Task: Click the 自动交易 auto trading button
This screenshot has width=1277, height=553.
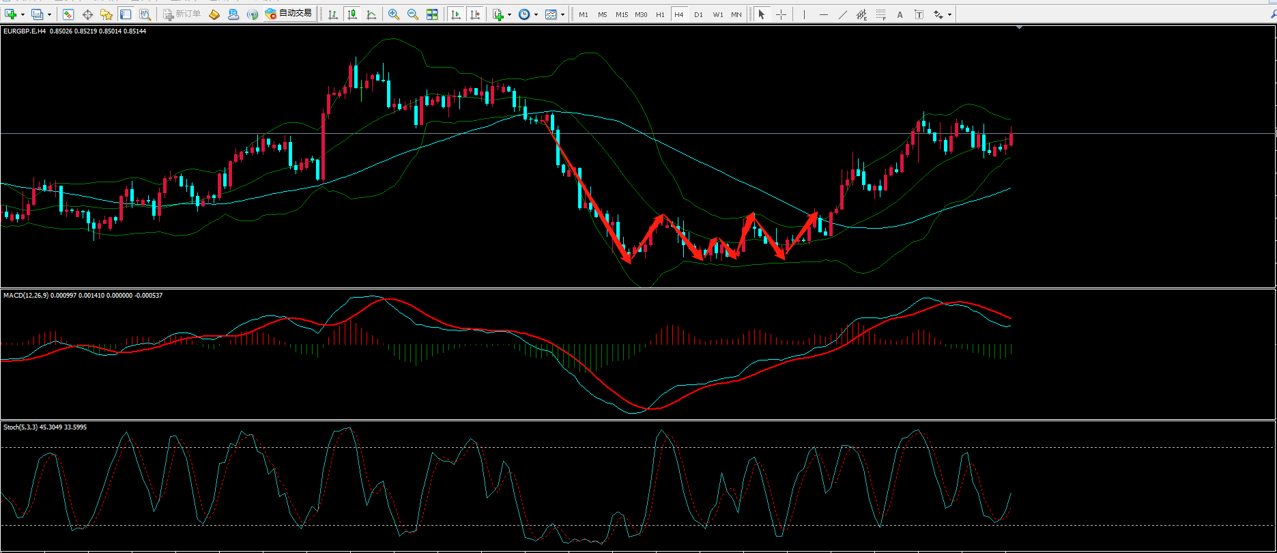Action: pos(289,14)
